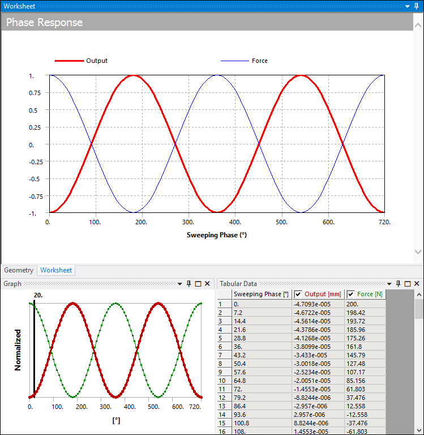Click the Graph panel pin icon
The height and width of the screenshot is (435, 424).
pyautogui.click(x=189, y=283)
